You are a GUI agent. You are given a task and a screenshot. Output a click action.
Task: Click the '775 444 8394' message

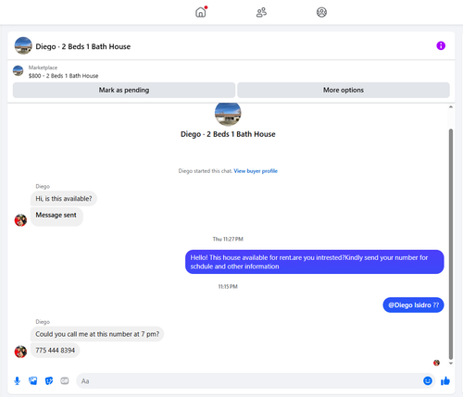point(56,351)
